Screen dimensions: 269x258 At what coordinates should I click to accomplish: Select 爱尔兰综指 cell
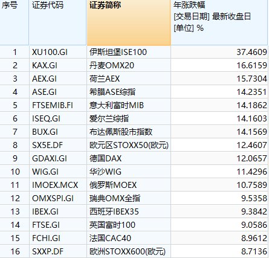point(129,118)
